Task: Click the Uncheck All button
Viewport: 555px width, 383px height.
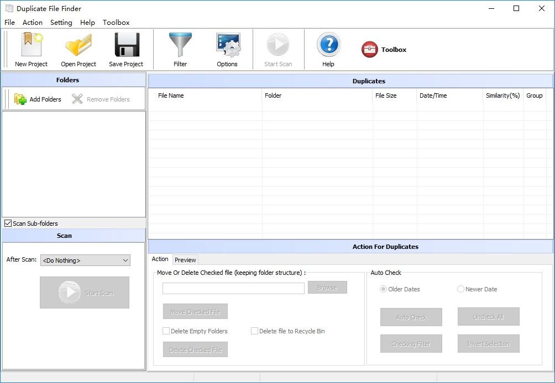Action: 489,317
